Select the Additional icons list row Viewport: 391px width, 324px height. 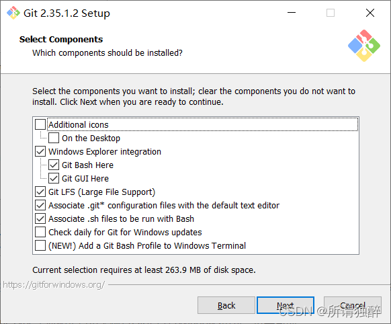pyautogui.click(x=203, y=124)
